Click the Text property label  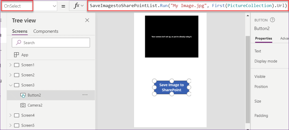[x=258, y=51]
